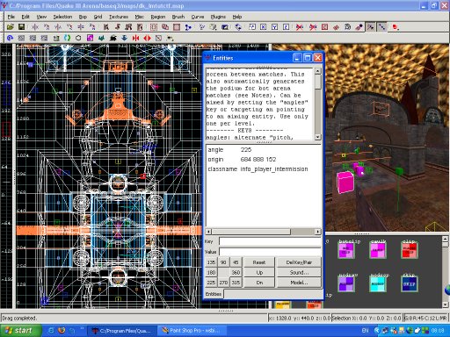The image size is (450, 337).
Task: Open the Textures menu
Action: tap(119, 17)
